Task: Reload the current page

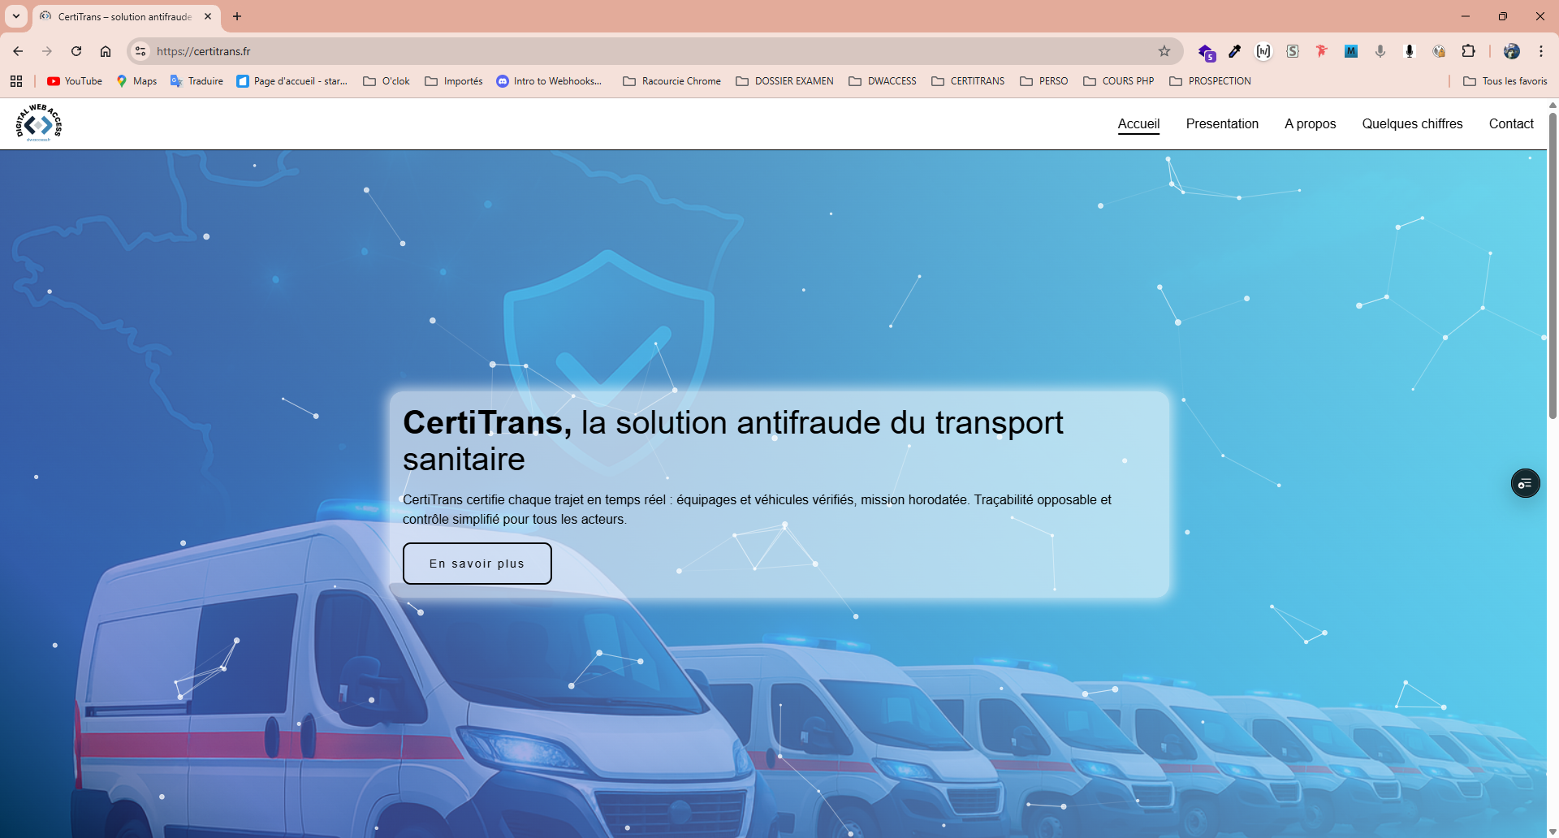Action: 76,51
